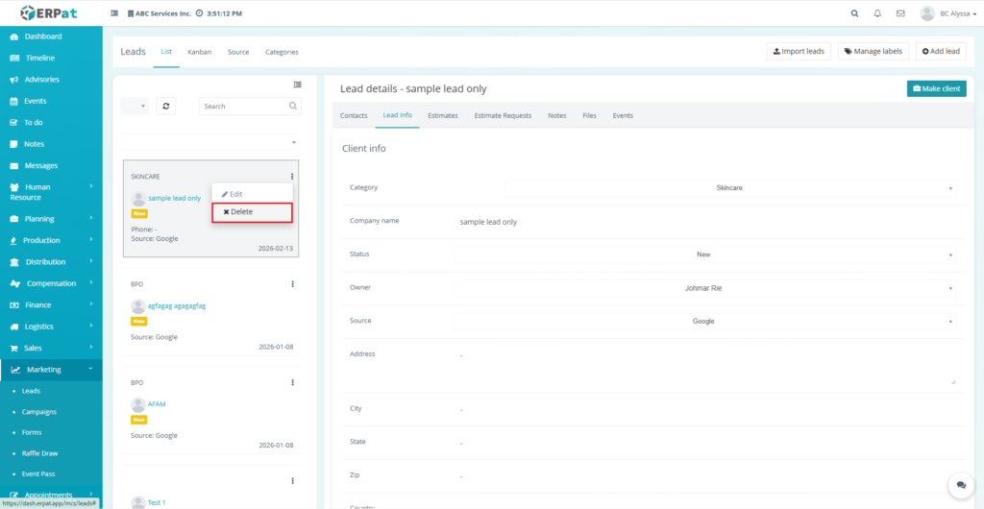Click the Make client button
Image resolution: width=984 pixels, height=509 pixels.
tap(936, 88)
